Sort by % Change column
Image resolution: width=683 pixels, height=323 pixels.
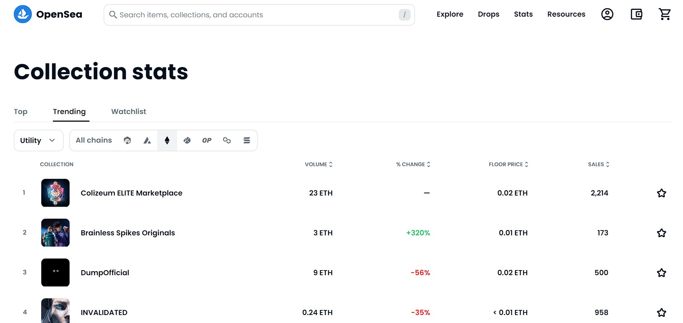click(413, 164)
